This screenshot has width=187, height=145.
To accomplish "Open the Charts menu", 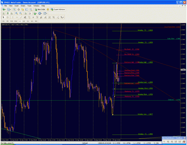I will 23,6.
